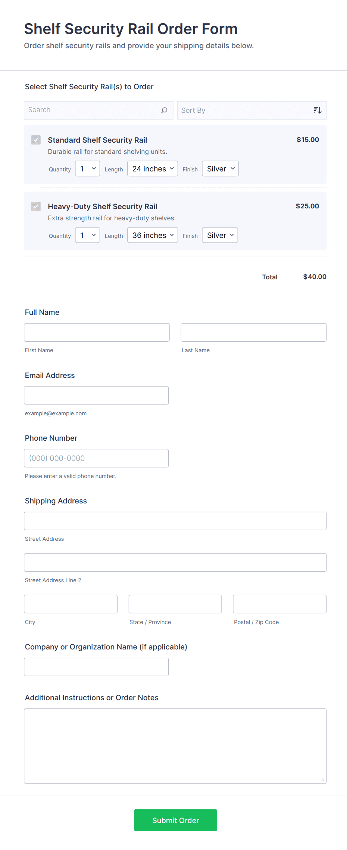The height and width of the screenshot is (850, 347).
Task: Click the dropdown arrow on the 24 inches selector
Action: pos(171,168)
